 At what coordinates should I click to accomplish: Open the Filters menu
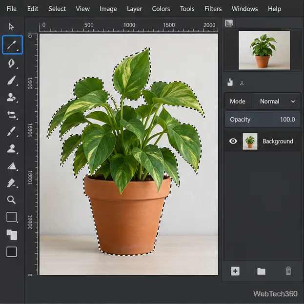click(213, 9)
